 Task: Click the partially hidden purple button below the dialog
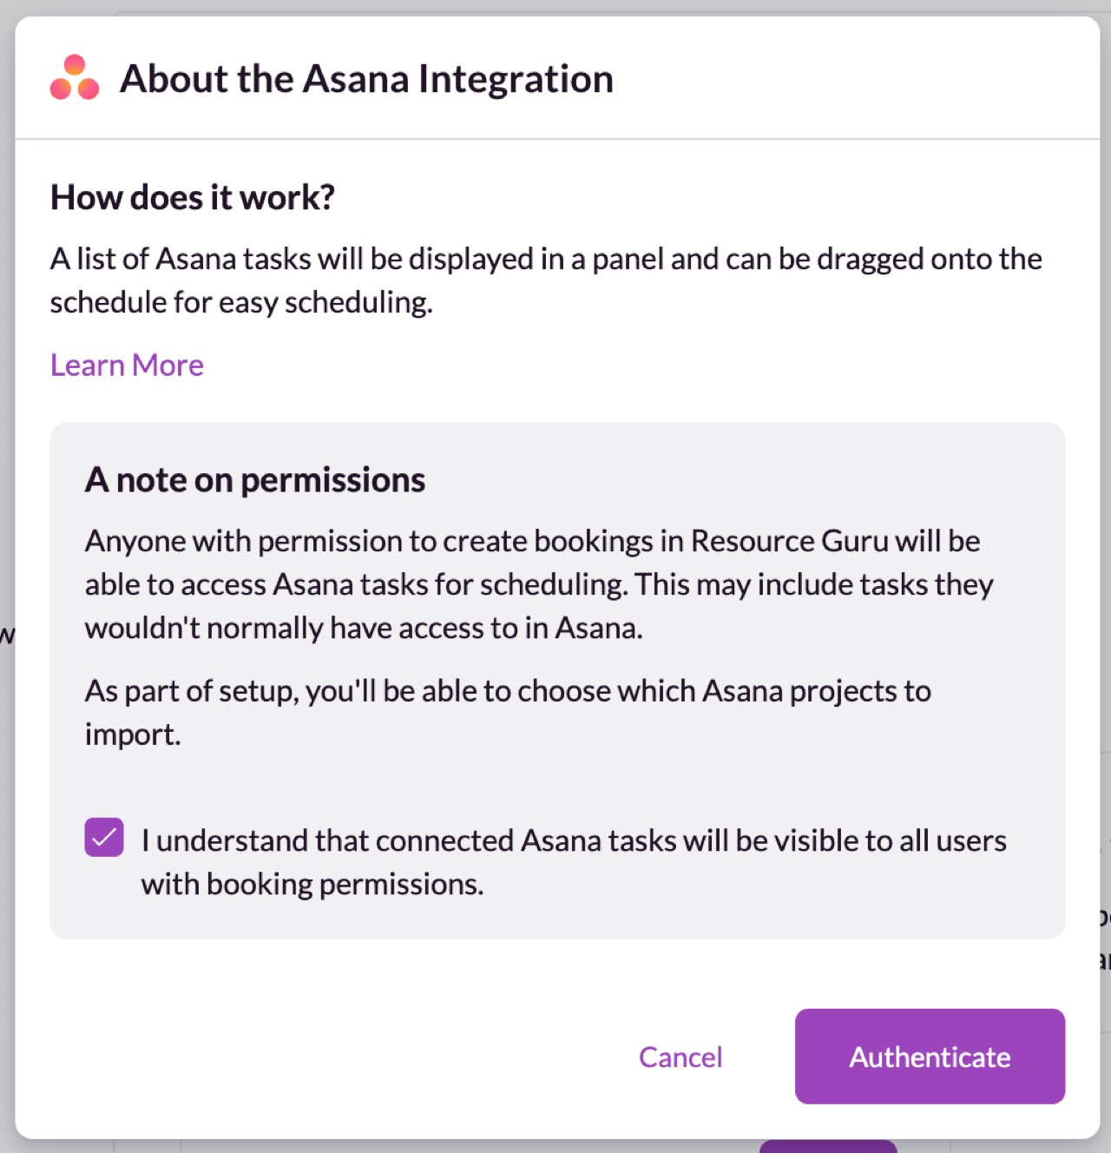827,1146
